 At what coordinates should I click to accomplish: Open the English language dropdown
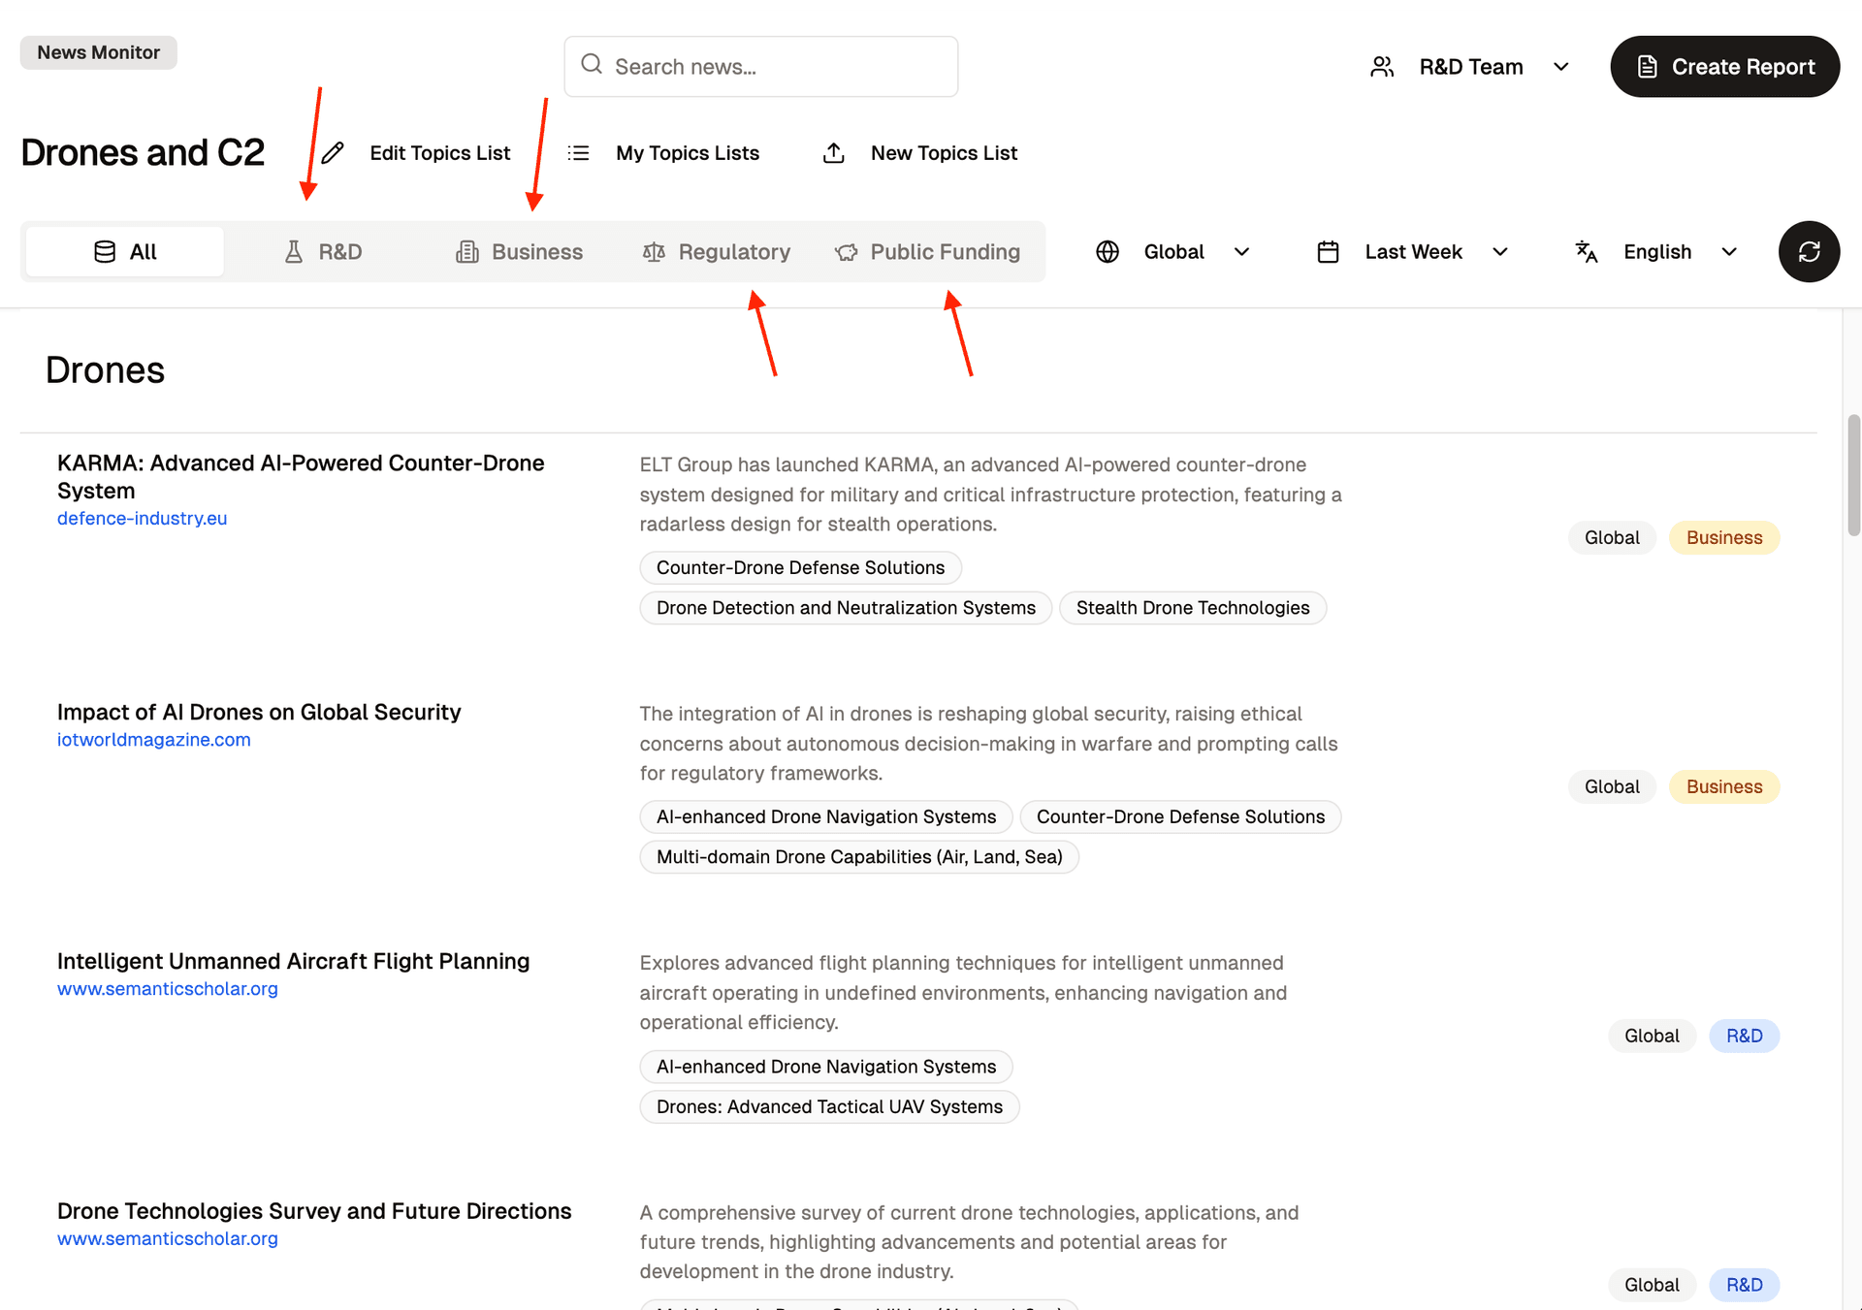[1656, 252]
